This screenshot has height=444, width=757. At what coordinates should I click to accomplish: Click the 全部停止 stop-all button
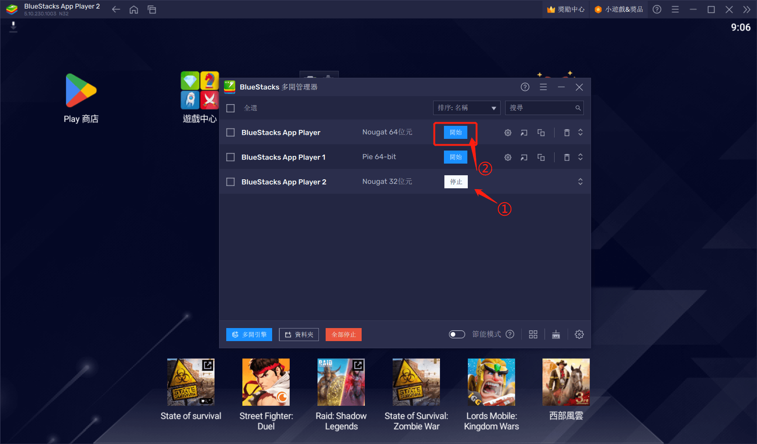pyautogui.click(x=344, y=334)
